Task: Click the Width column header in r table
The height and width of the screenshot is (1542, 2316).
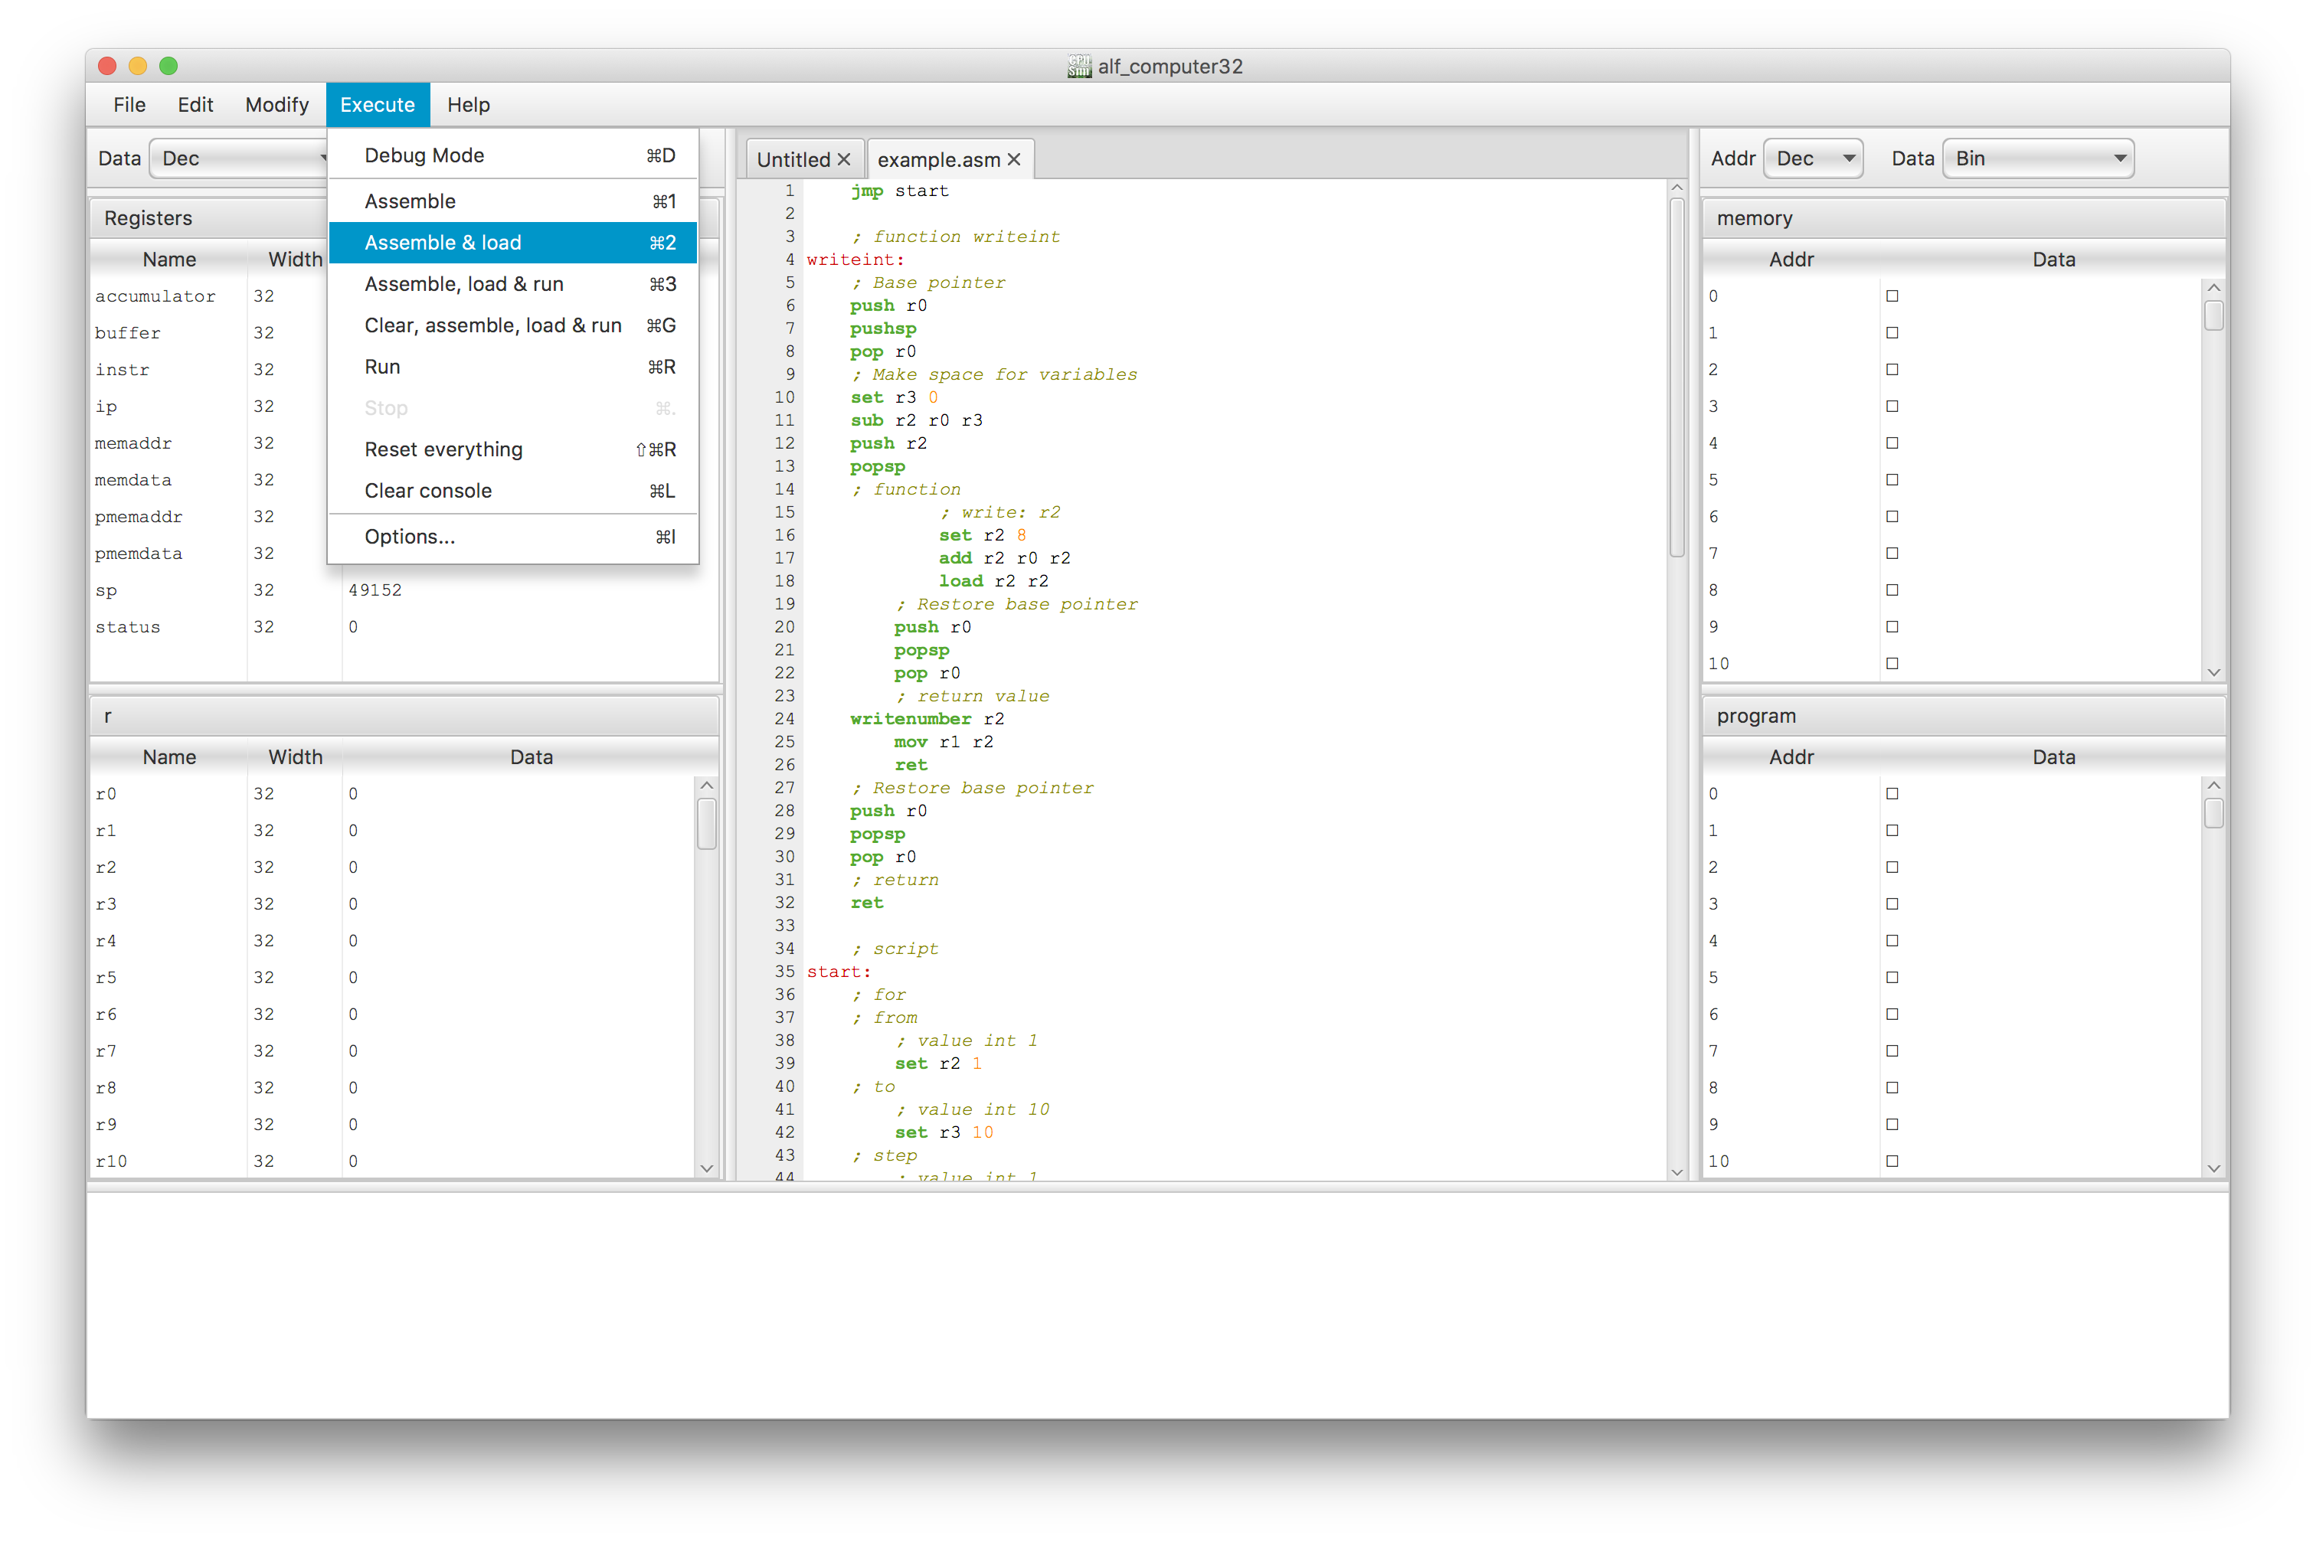Action: 295,756
